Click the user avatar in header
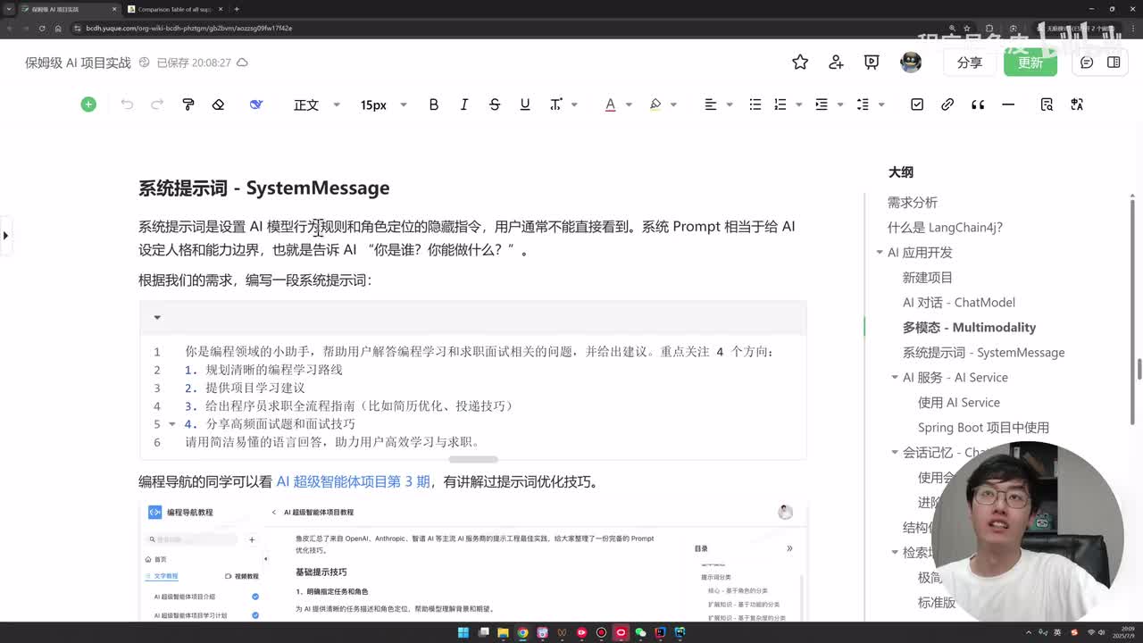This screenshot has height=643, width=1143. tap(911, 62)
